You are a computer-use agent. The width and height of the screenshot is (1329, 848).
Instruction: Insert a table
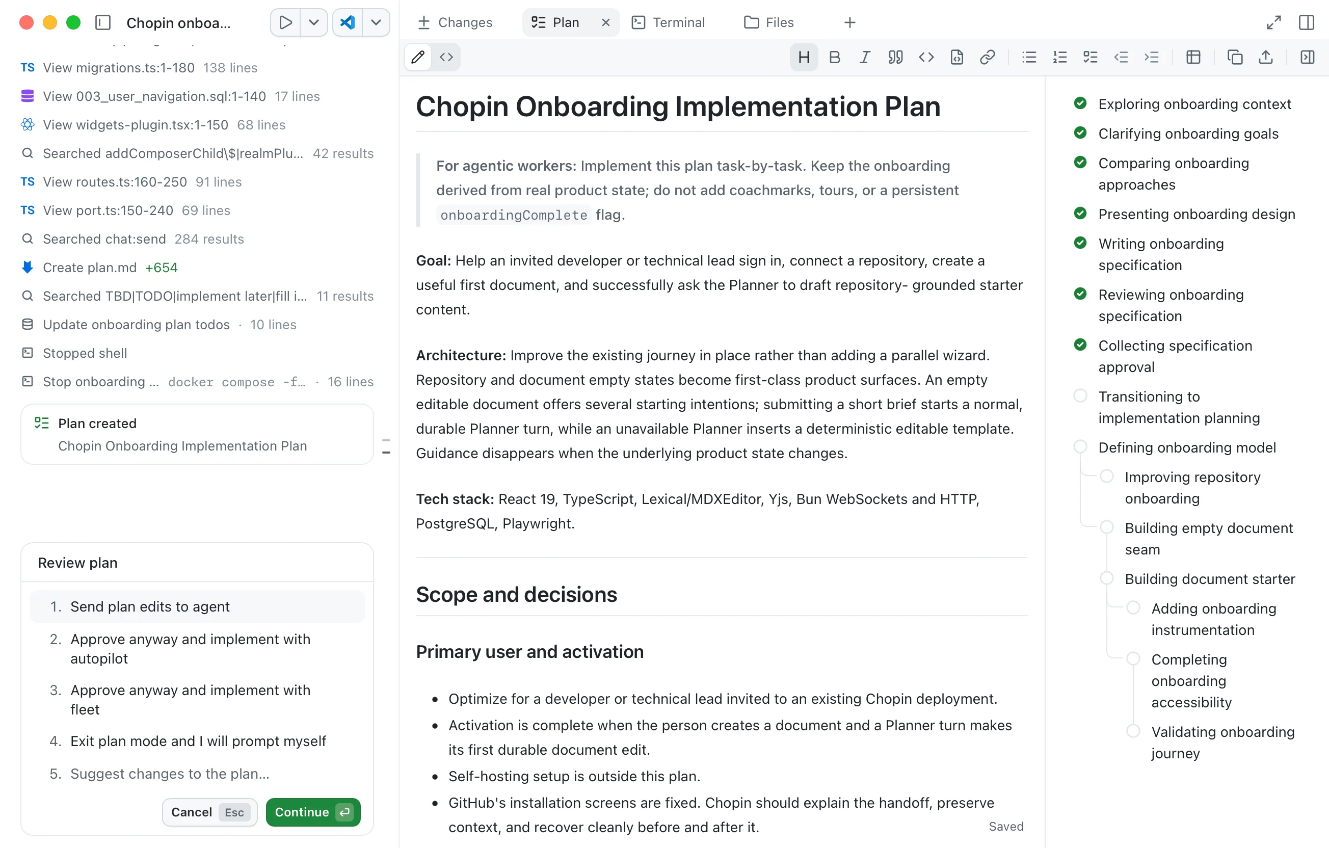[x=1193, y=57]
